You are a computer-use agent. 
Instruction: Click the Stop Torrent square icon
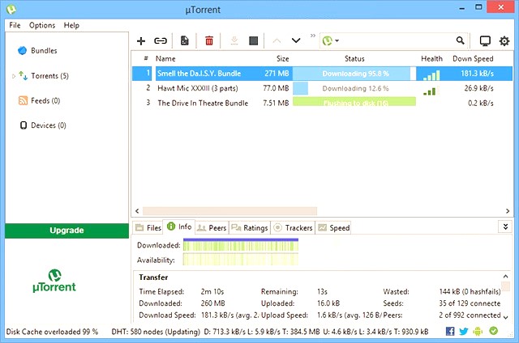click(x=254, y=40)
